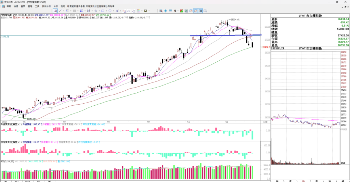The height and width of the screenshot is (182, 350).
Task: Click the floppy disk save icon
Action: [145, 11]
